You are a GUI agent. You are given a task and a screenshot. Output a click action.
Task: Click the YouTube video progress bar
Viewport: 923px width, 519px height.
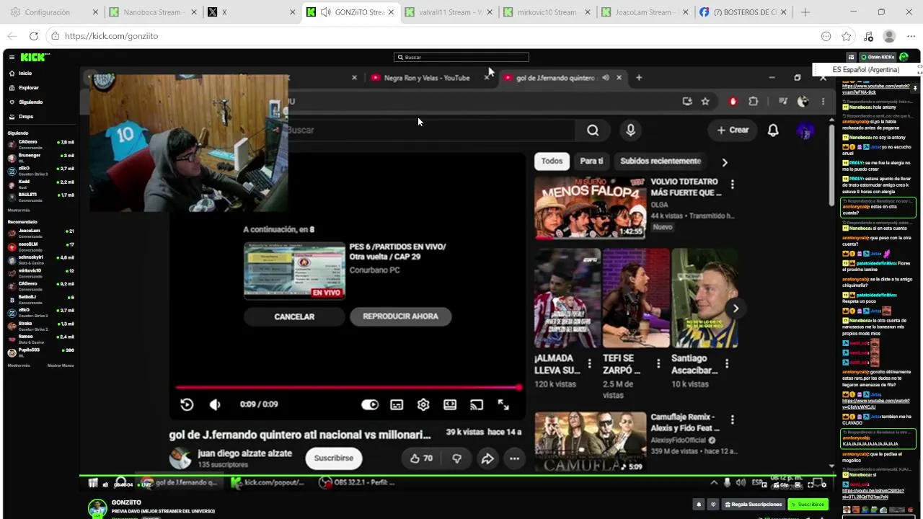pos(348,387)
